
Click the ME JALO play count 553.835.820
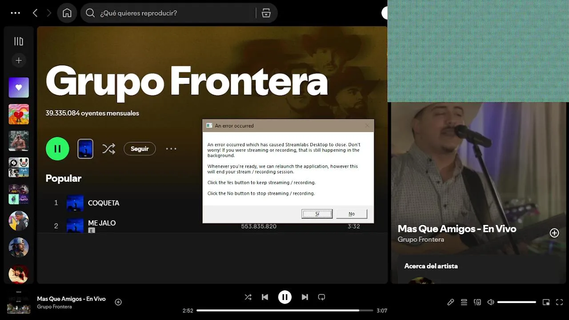coord(259,226)
